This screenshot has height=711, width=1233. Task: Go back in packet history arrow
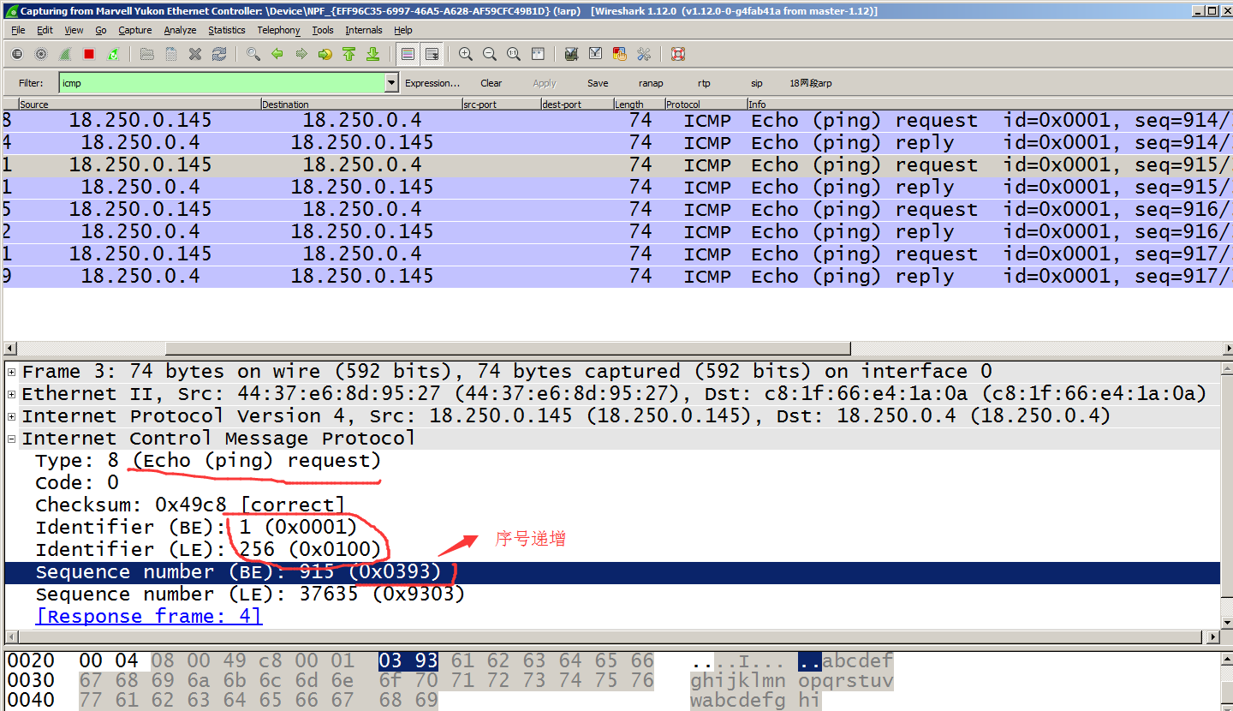click(x=277, y=54)
